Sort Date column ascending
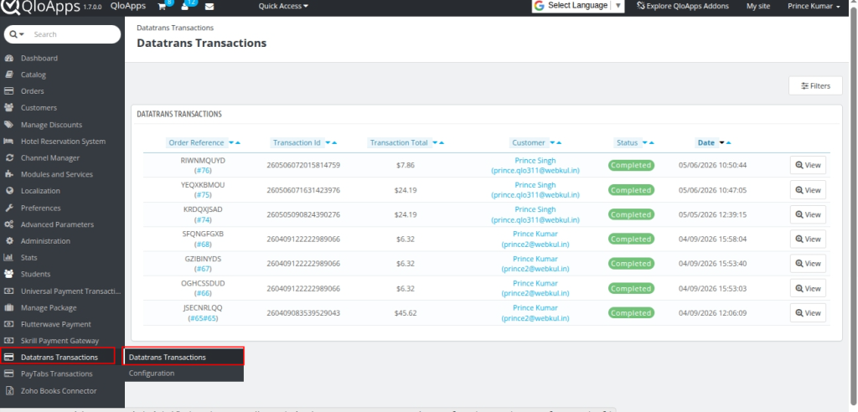The image size is (858, 412). [729, 143]
